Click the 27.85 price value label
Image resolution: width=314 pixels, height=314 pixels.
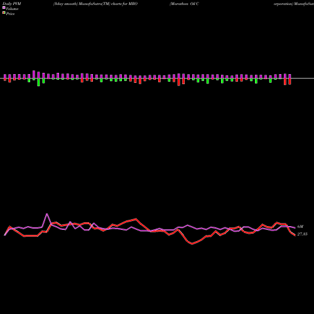[x=302, y=234]
